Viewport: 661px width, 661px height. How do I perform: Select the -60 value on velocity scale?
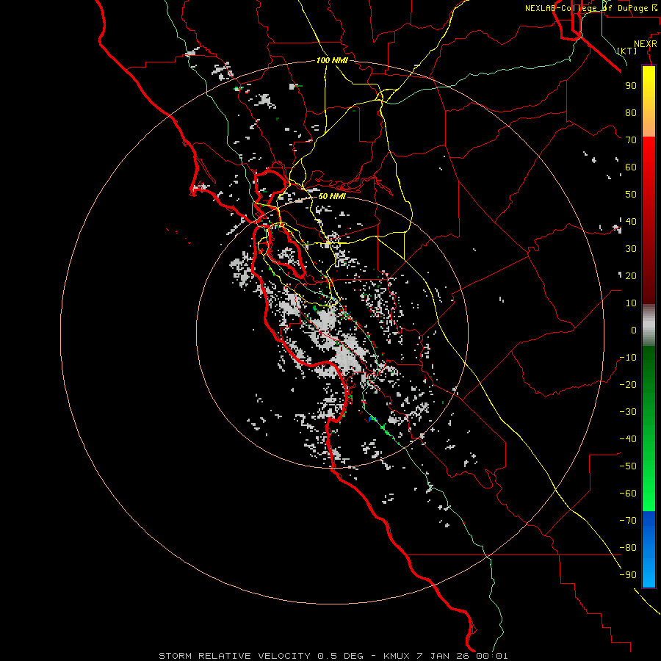click(628, 494)
